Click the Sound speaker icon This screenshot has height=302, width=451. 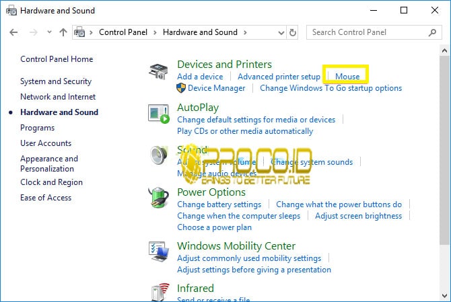pos(159,155)
